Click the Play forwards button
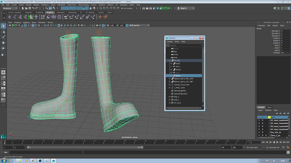291x163 pixels. coord(277,142)
